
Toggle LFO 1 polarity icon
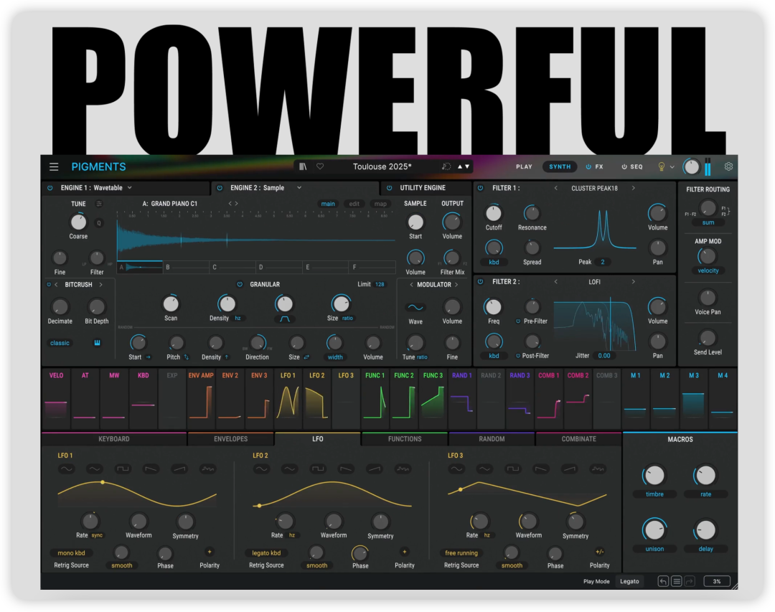(209, 552)
